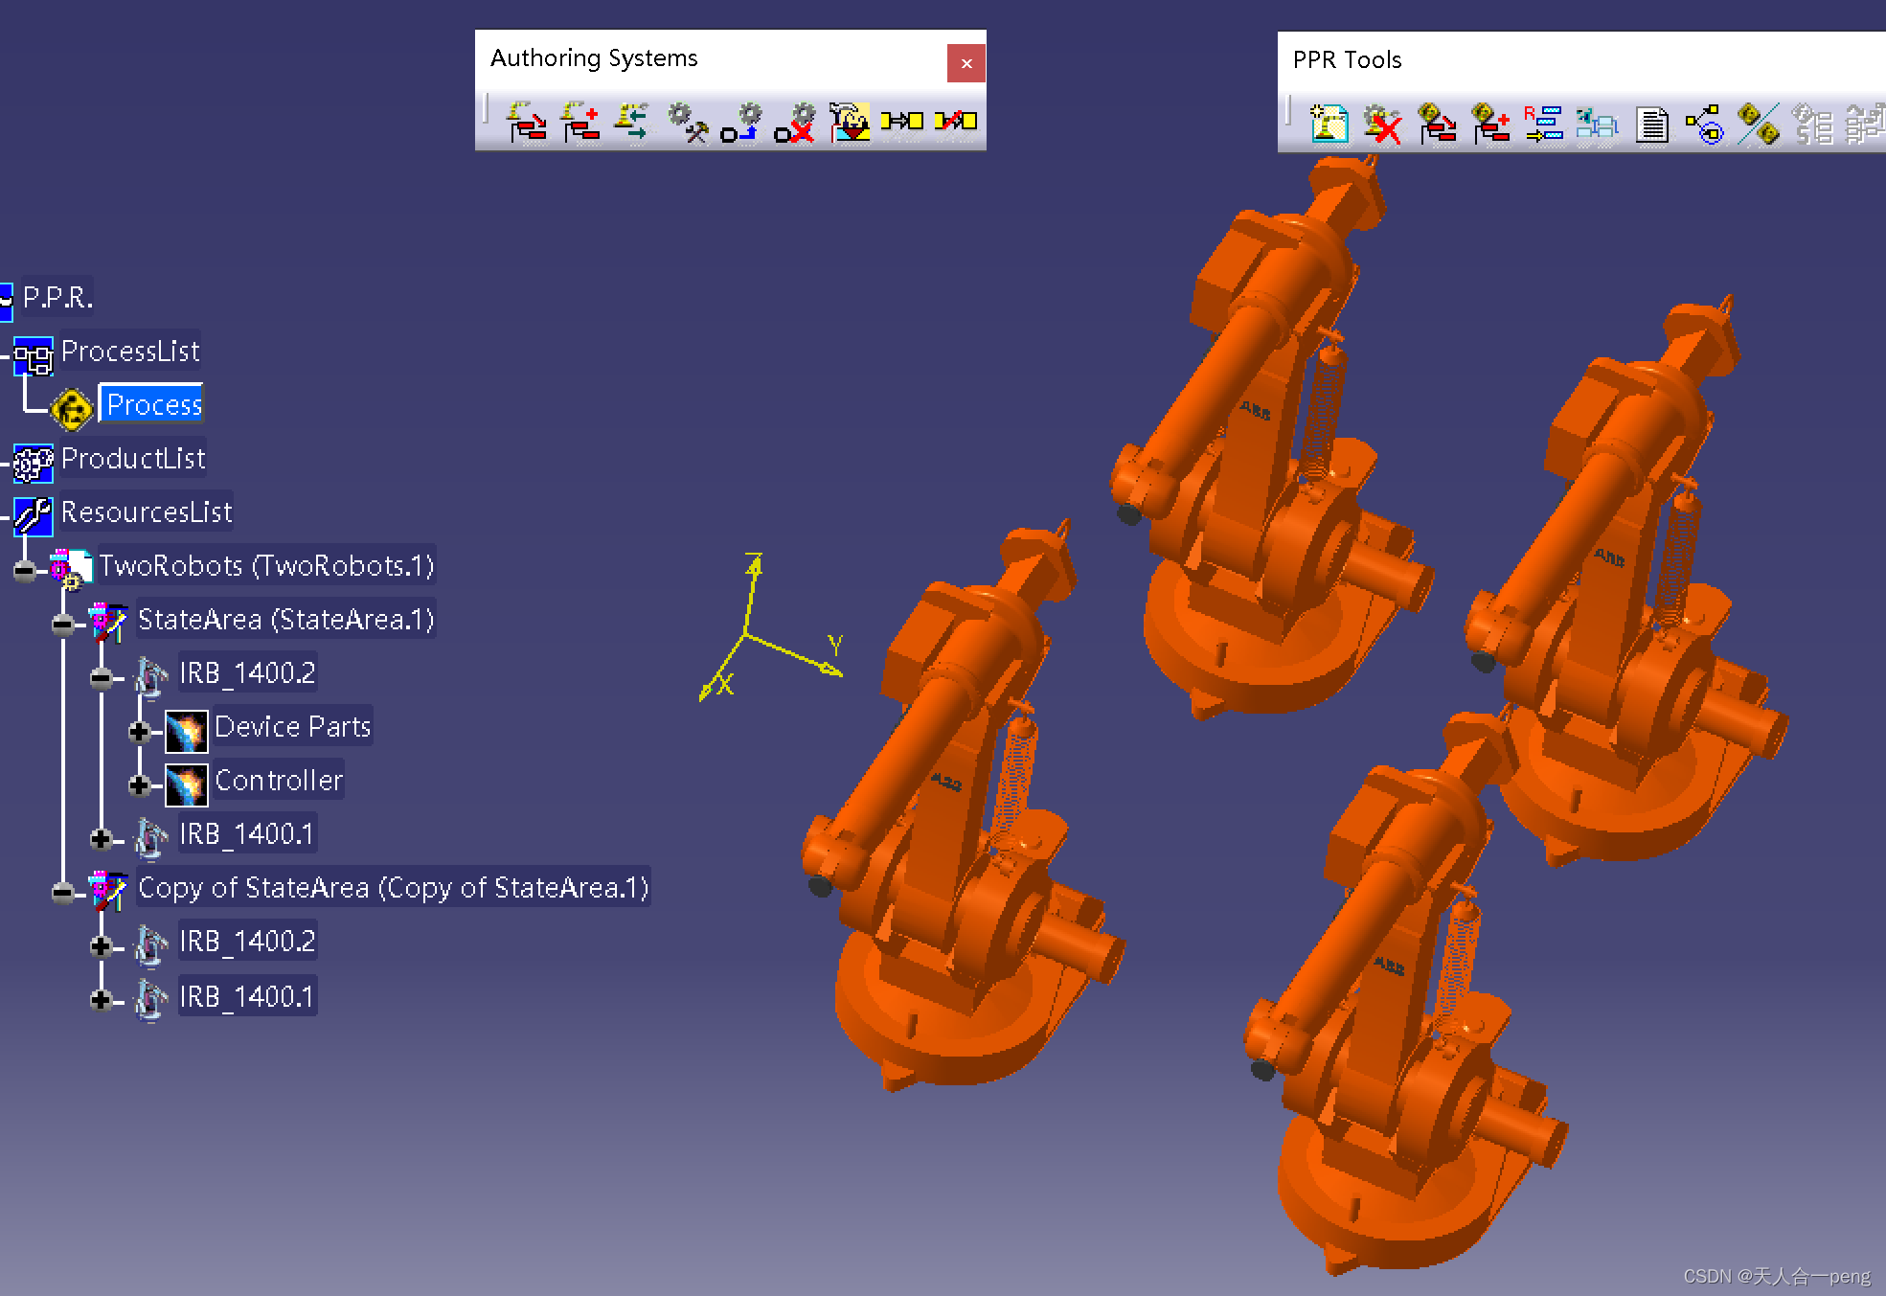Collapse the TwoRobots node in the tree
Viewport: 1886px width, 1296px height.
[25, 571]
